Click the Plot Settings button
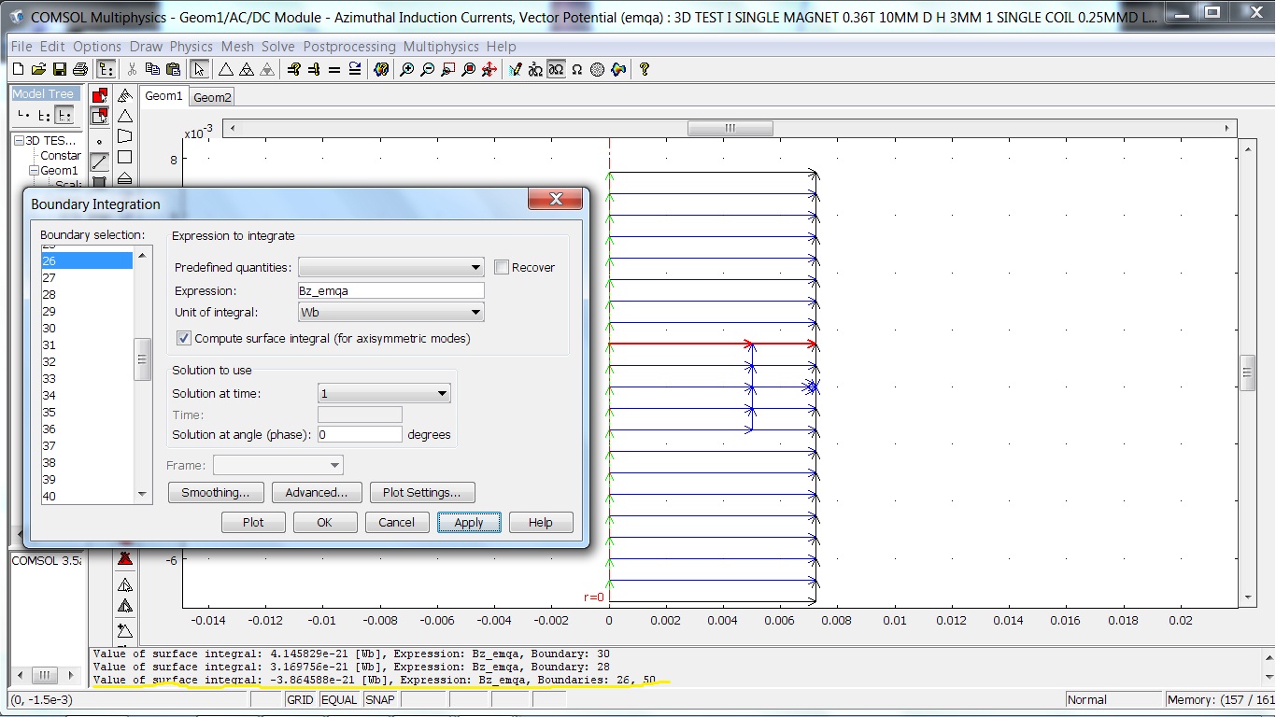The height and width of the screenshot is (717, 1276). [x=421, y=493]
